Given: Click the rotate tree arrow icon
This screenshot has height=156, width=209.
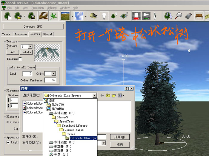Looking at the screenshot, I should click(168, 16).
